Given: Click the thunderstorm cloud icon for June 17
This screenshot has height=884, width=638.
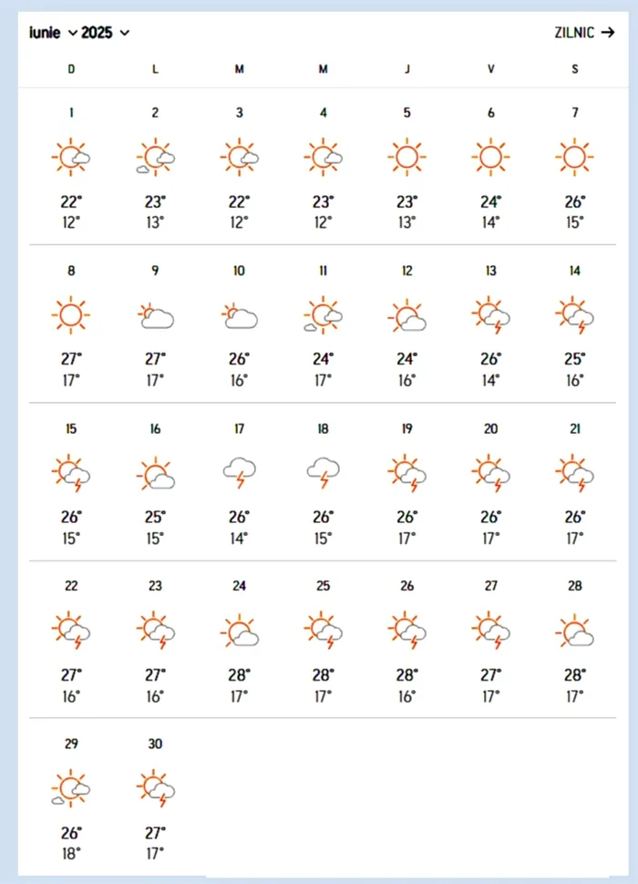Looking at the screenshot, I should [x=239, y=473].
